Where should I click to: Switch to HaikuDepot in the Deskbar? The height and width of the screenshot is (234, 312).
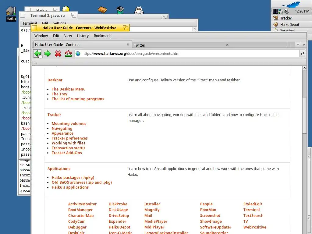[x=291, y=24]
